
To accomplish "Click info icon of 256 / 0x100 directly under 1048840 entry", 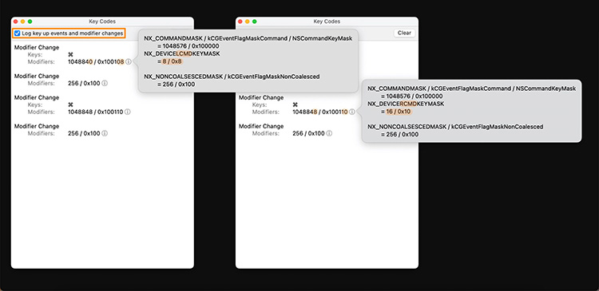I will coord(105,83).
